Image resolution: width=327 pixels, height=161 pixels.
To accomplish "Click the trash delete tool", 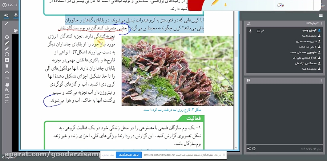I will pyautogui.click(x=7, y=66).
